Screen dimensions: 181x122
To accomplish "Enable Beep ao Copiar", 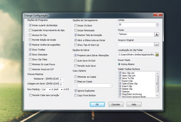I will [76, 81].
